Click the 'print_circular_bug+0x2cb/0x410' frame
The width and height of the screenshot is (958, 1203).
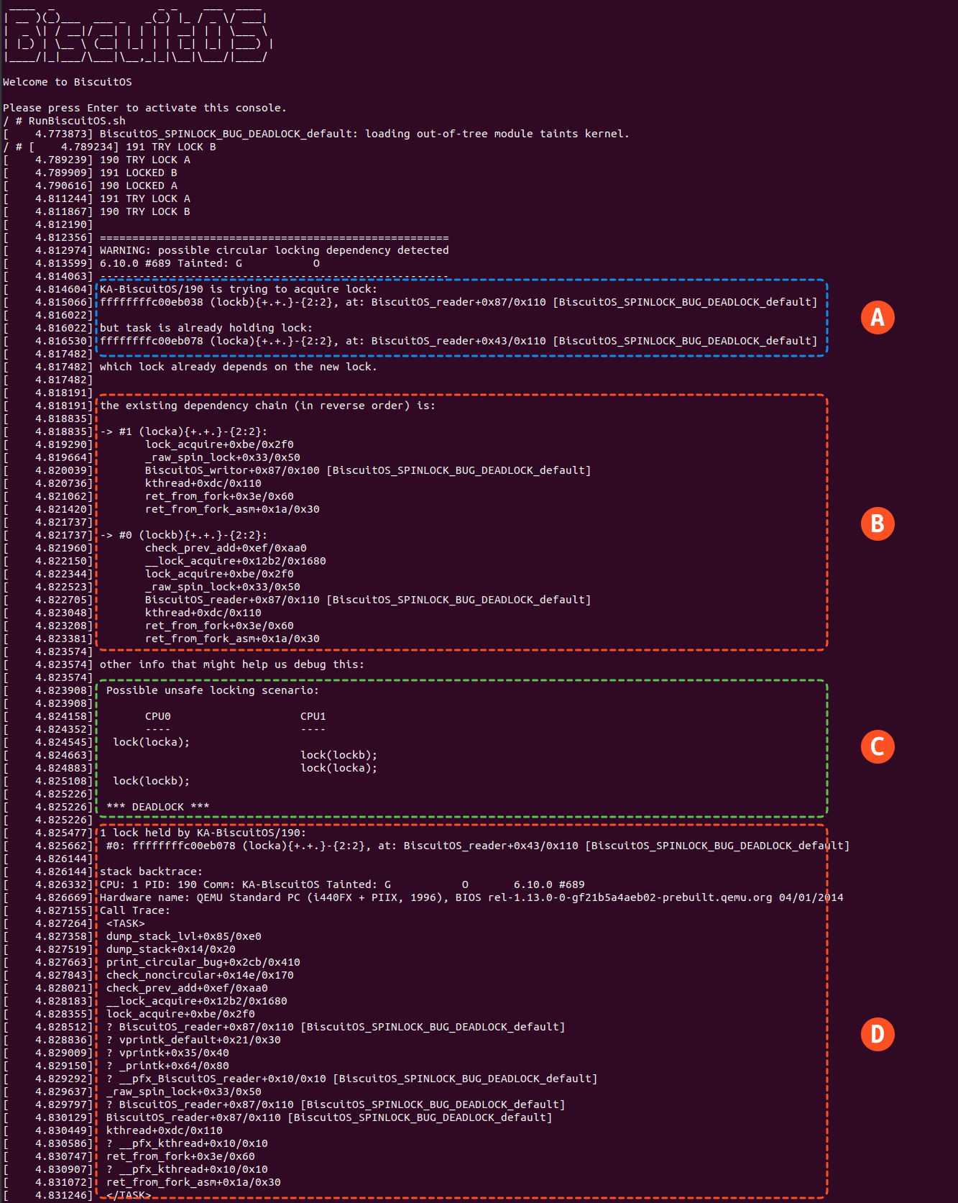click(x=203, y=962)
